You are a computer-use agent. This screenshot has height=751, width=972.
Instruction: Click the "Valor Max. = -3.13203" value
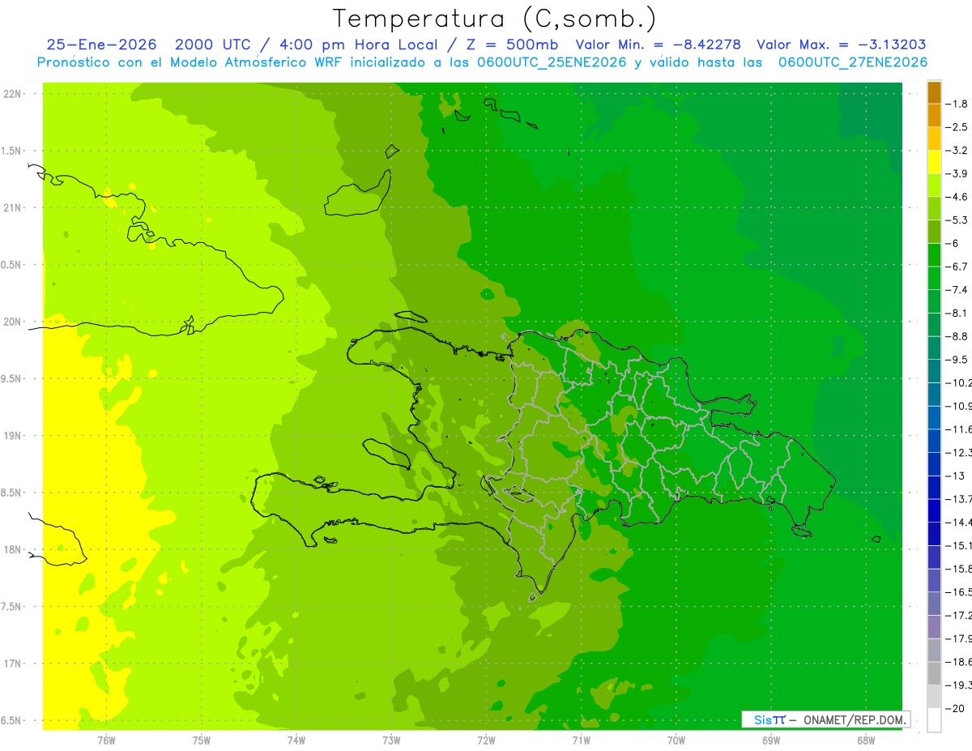tap(842, 45)
